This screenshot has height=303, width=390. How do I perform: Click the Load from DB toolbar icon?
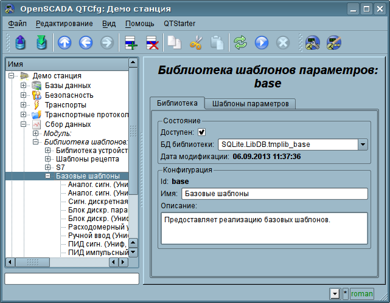tap(21, 43)
